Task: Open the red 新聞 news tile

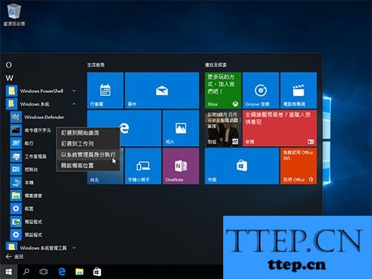Action: point(280,128)
